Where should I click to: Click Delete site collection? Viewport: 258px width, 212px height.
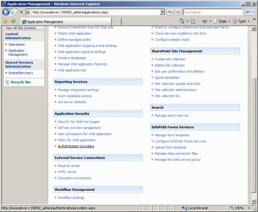[170, 66]
